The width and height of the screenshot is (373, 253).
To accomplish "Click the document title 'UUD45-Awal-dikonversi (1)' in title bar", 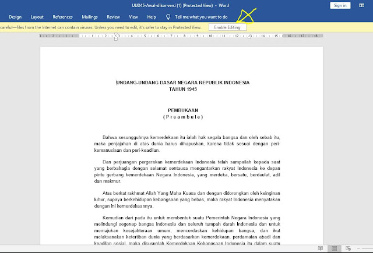I will tap(157, 5).
